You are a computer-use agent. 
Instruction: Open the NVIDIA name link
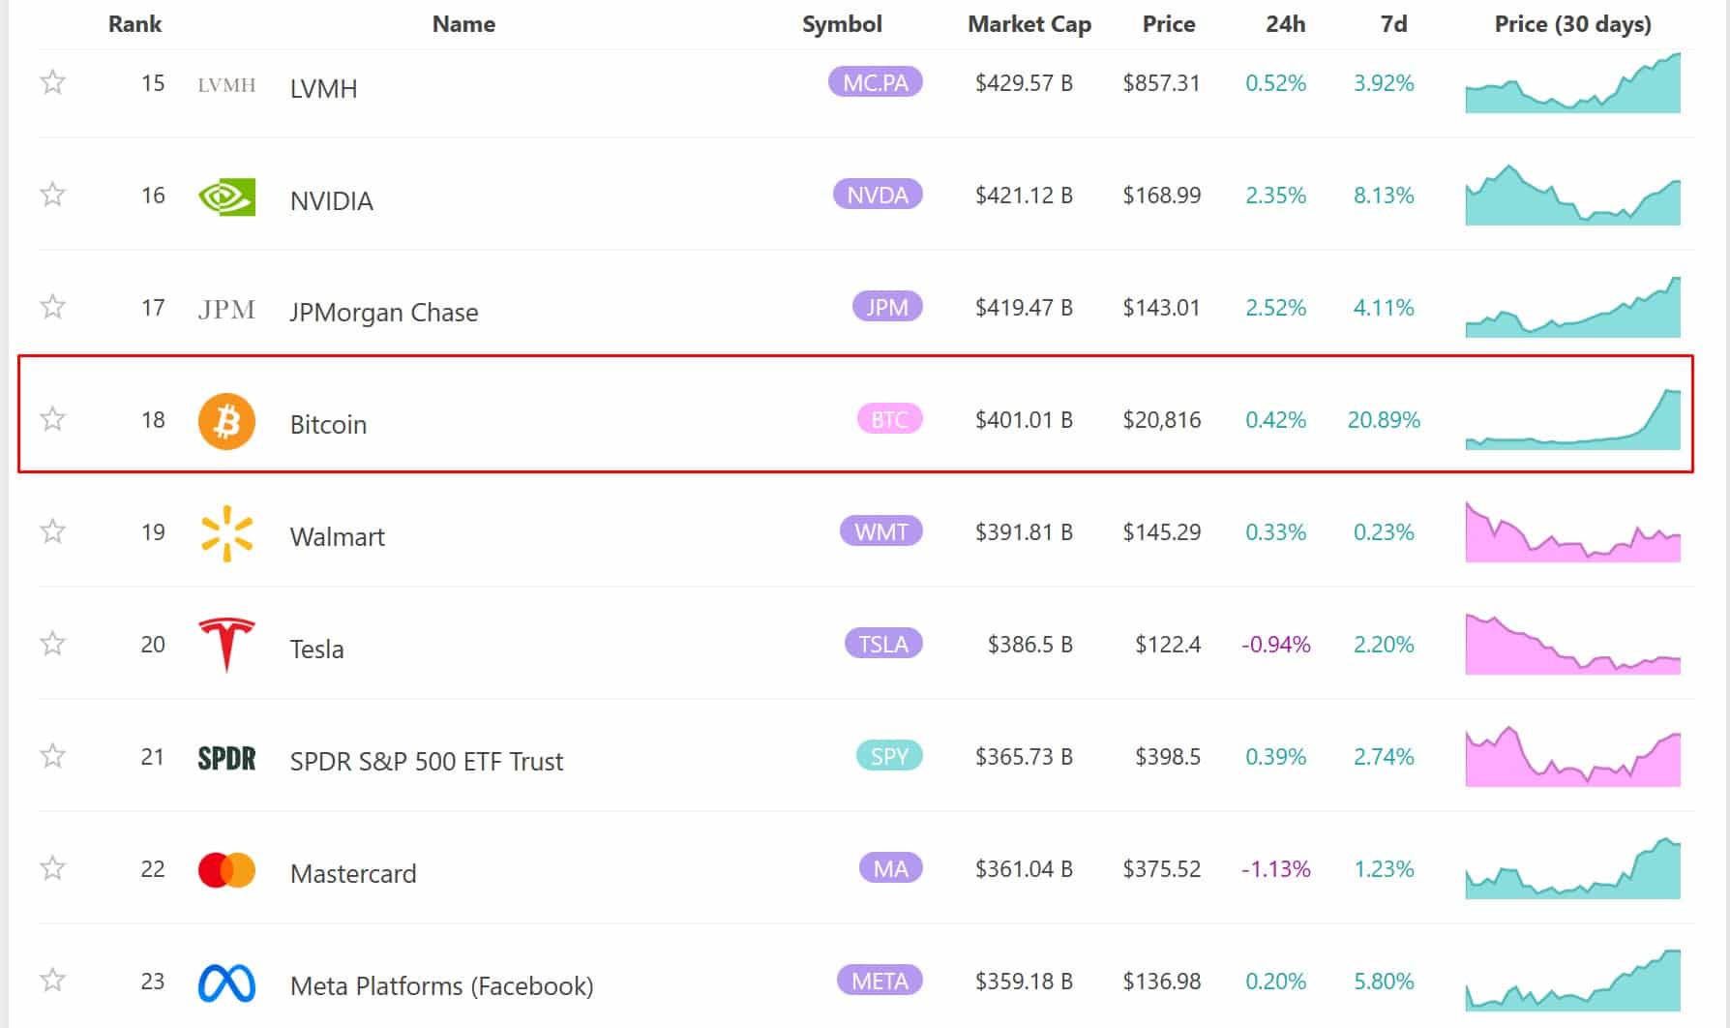(331, 200)
